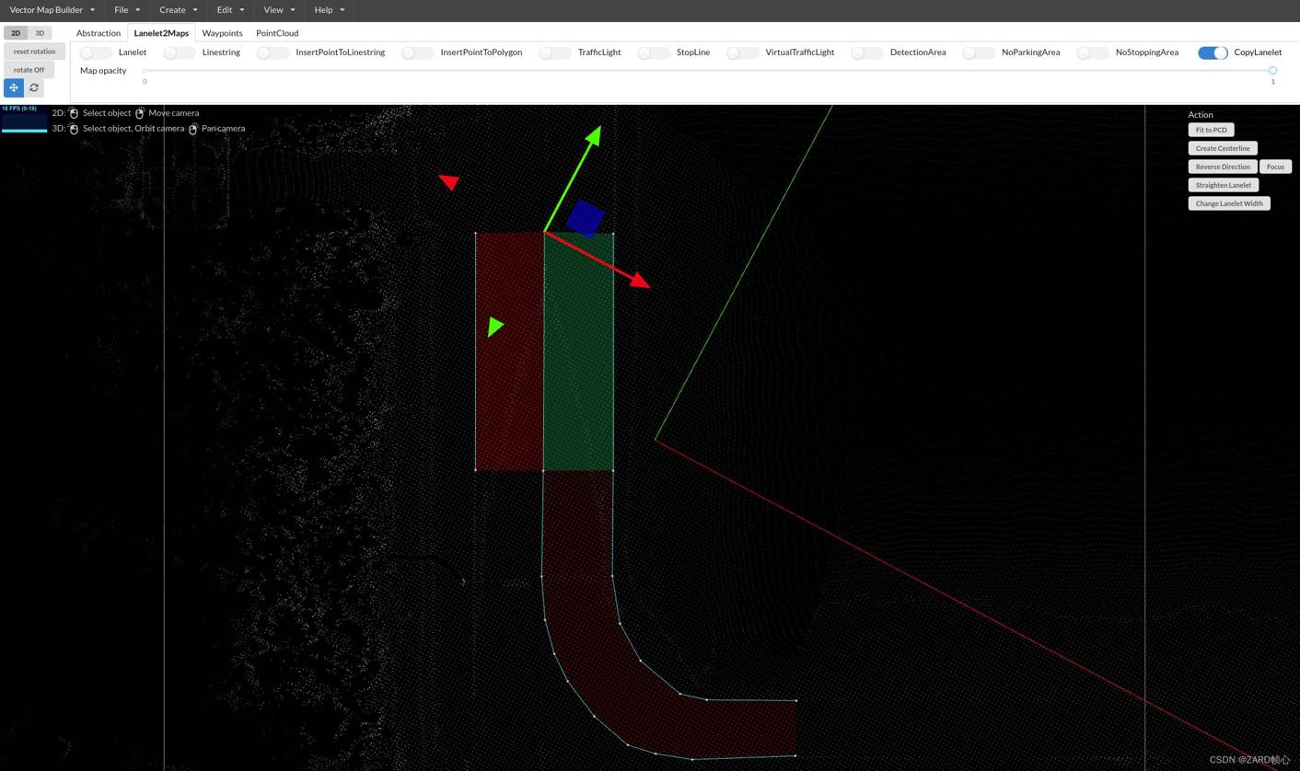Click the red arrowhead of the transform gizmo
The image size is (1300, 771).
pyautogui.click(x=640, y=281)
